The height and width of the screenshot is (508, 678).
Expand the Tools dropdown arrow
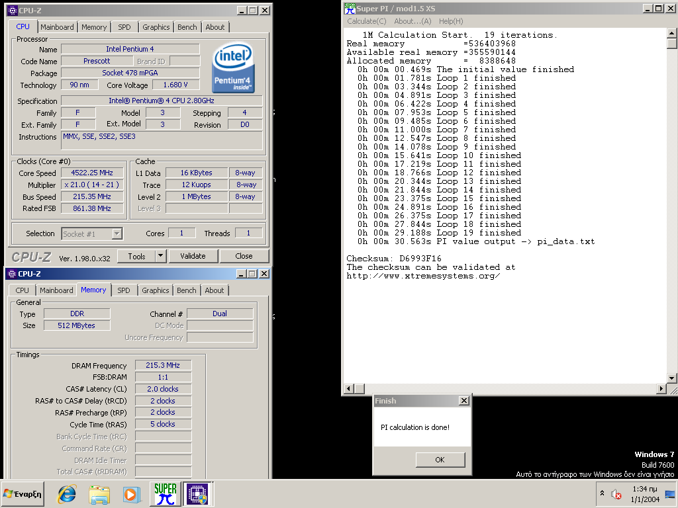point(160,256)
